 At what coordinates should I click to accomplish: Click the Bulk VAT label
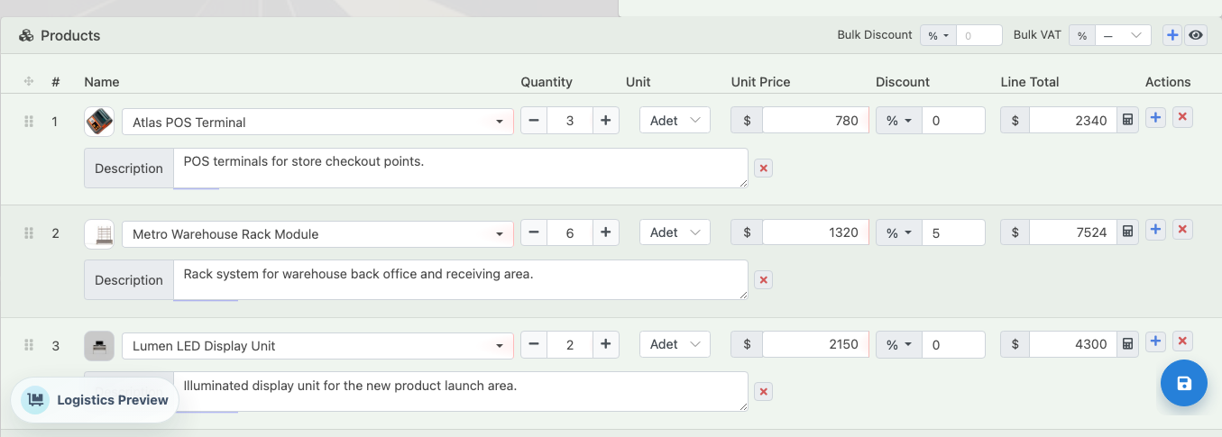coord(1037,35)
